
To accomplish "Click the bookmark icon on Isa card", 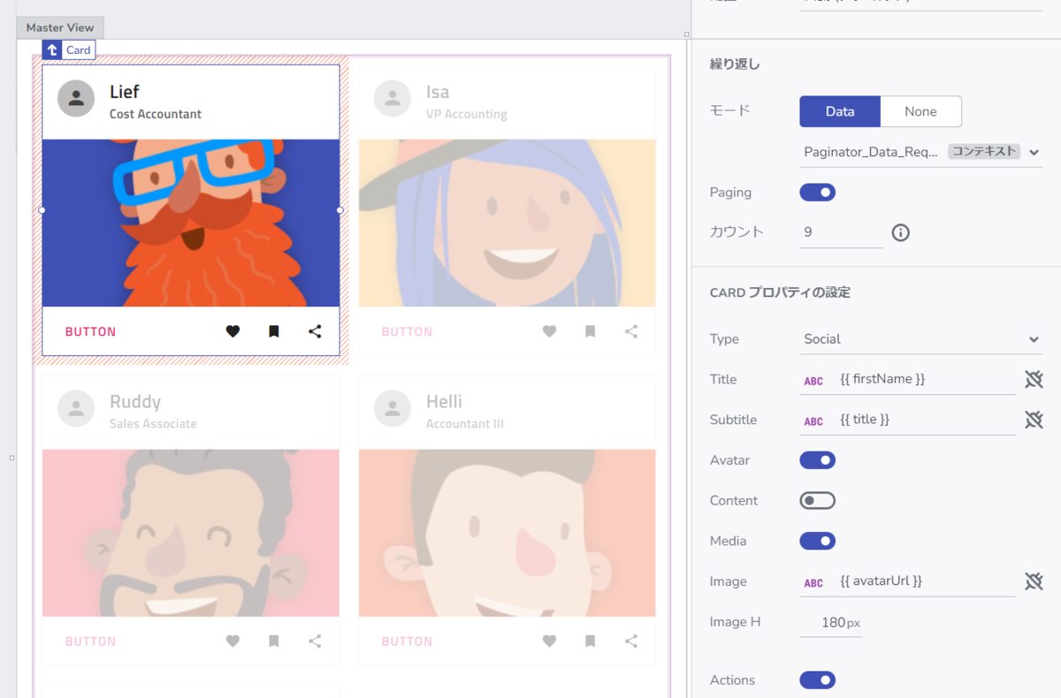I will click(x=591, y=331).
